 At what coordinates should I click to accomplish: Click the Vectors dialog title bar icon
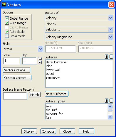[4, 4]
